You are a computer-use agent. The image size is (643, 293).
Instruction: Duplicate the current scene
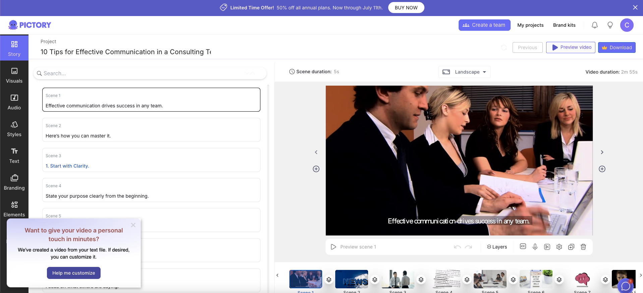(571, 247)
